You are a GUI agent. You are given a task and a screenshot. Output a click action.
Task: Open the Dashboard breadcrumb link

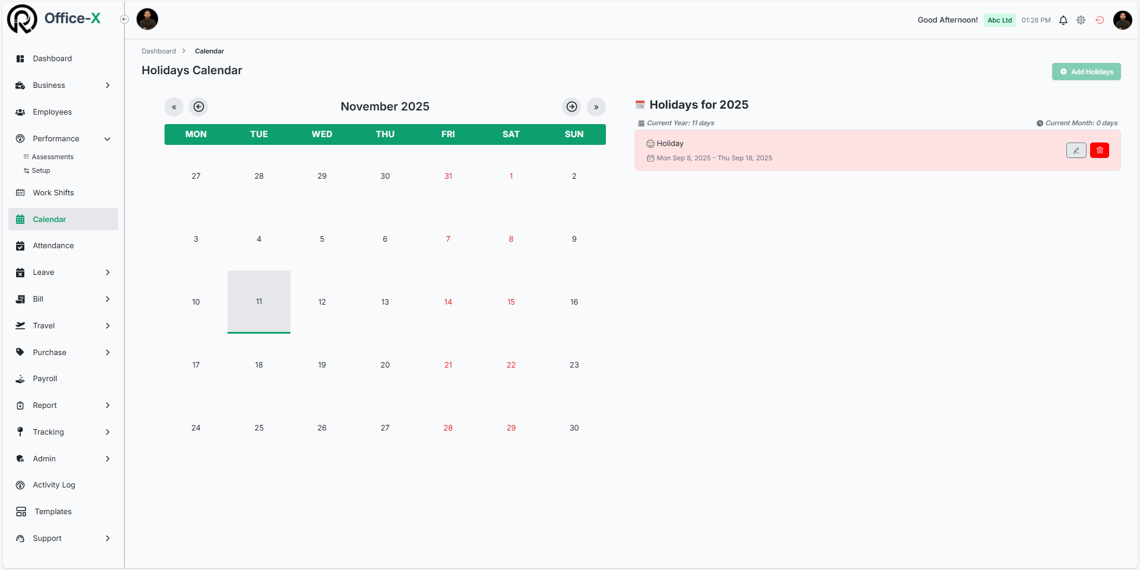coord(159,50)
